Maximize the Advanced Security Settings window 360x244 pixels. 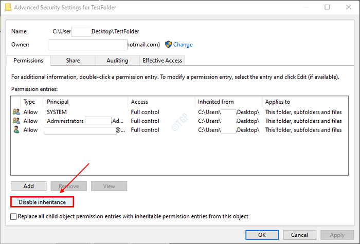328,8
